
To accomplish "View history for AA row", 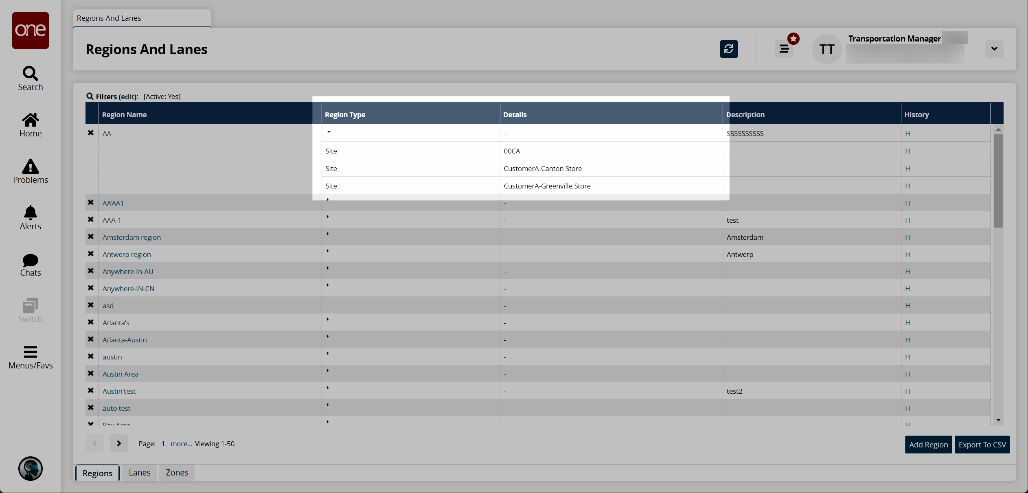I will [x=907, y=134].
